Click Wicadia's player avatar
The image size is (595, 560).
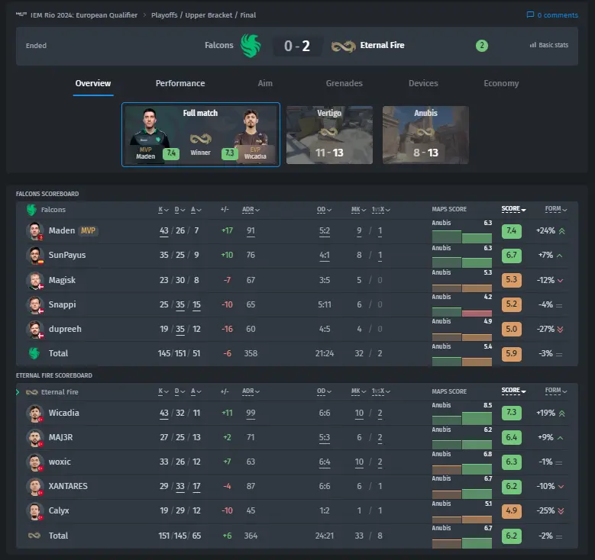point(35,414)
